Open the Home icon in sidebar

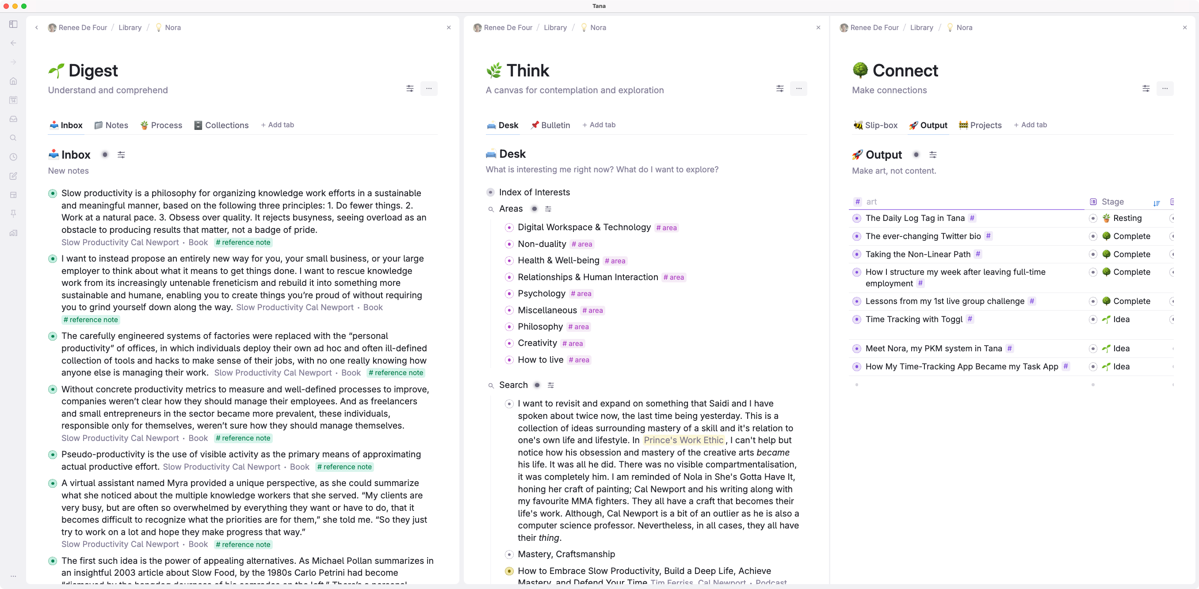[13, 81]
